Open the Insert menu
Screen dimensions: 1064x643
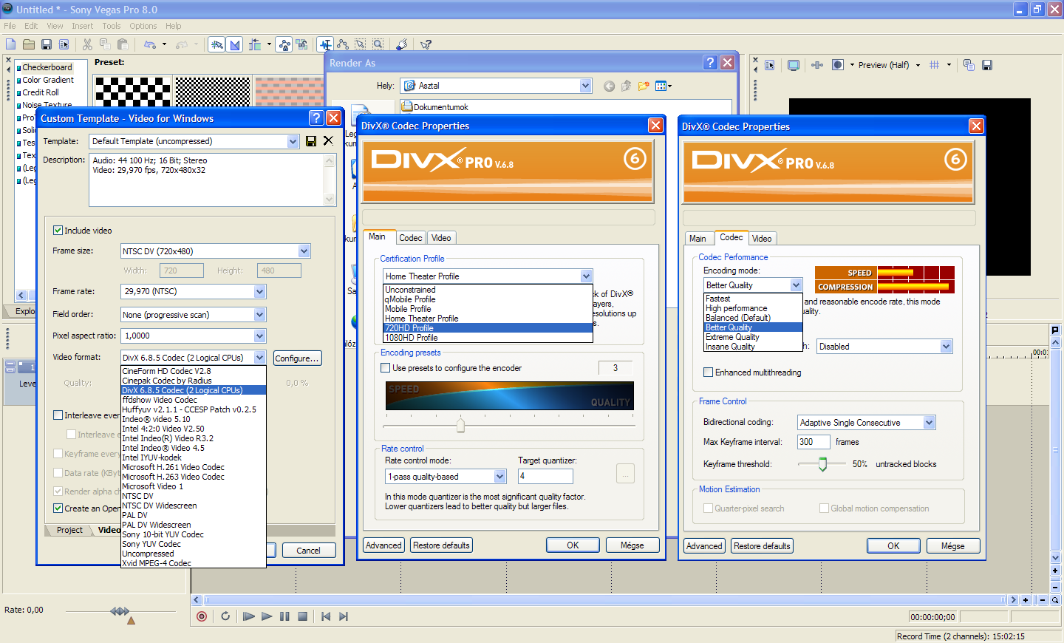[82, 26]
